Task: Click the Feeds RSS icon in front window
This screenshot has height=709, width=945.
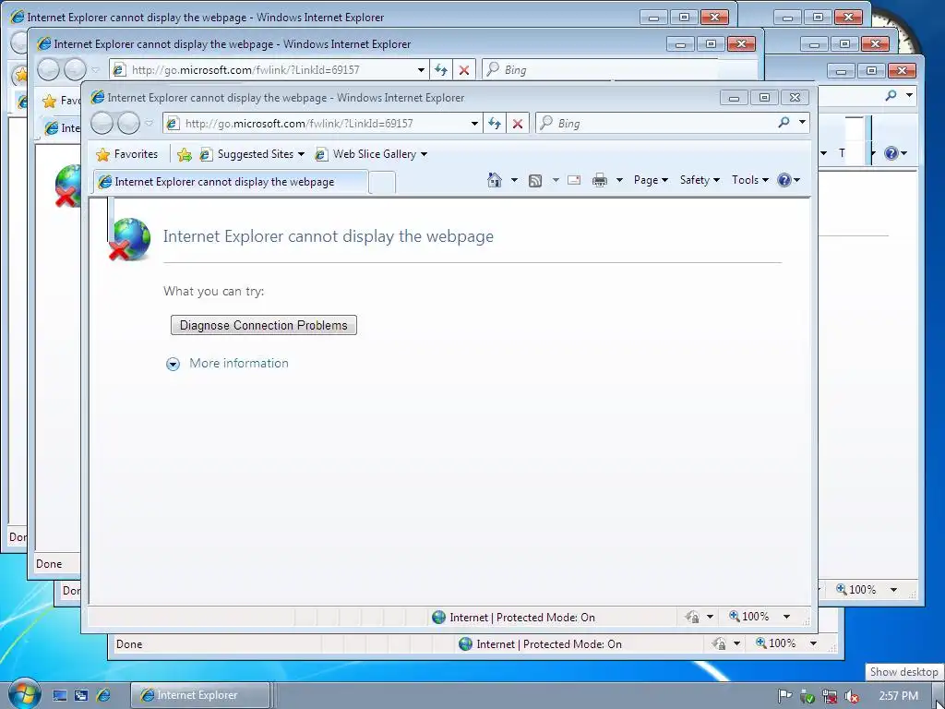Action: coord(534,180)
